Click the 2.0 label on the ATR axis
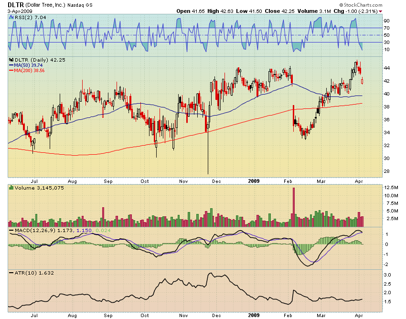Image resolution: width=406 pixels, height=319 pixels. (x=387, y=293)
